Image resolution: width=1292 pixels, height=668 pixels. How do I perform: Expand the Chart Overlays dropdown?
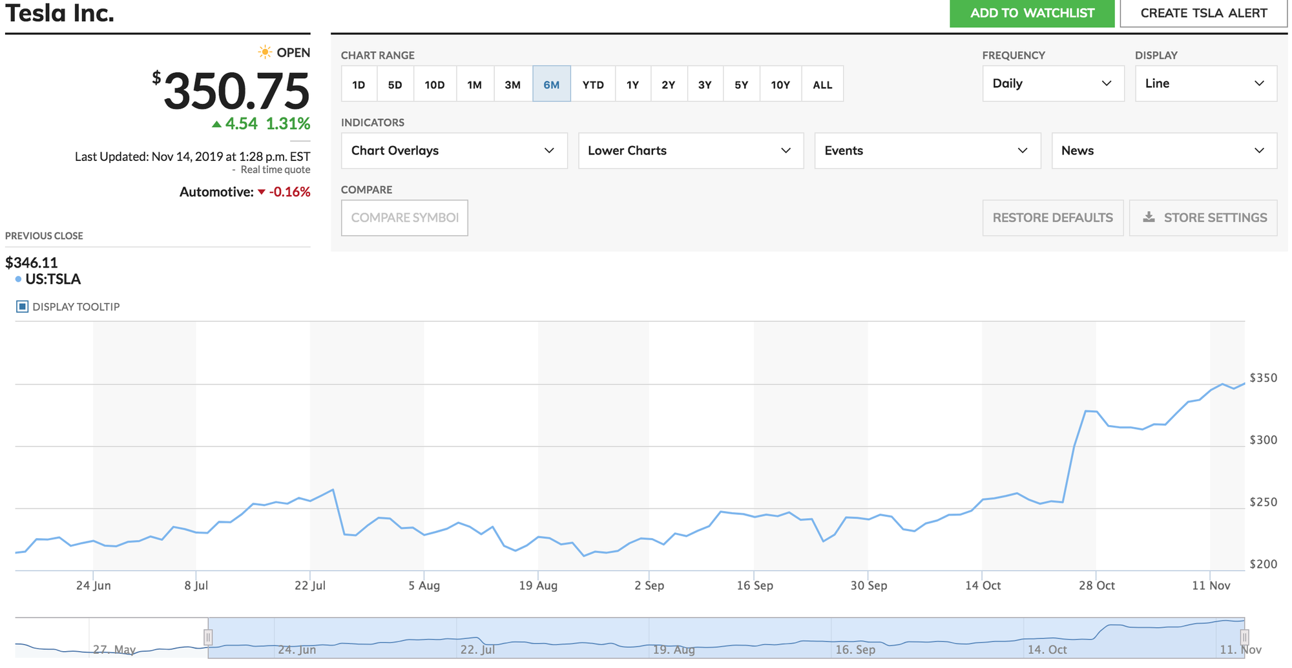[x=454, y=151]
